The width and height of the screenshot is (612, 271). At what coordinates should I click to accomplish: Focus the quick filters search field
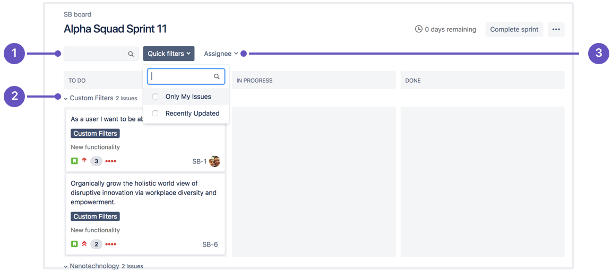point(182,76)
